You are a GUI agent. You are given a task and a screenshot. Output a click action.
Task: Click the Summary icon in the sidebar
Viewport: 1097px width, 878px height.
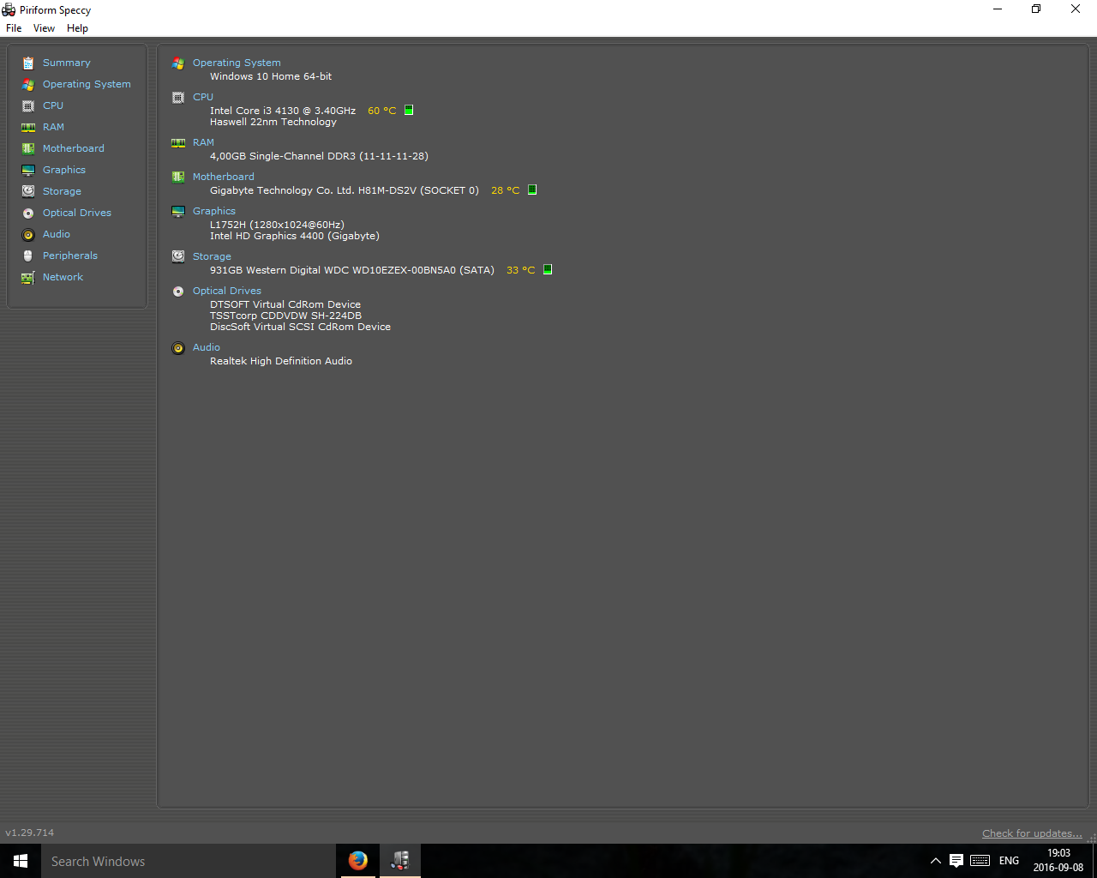pos(28,63)
